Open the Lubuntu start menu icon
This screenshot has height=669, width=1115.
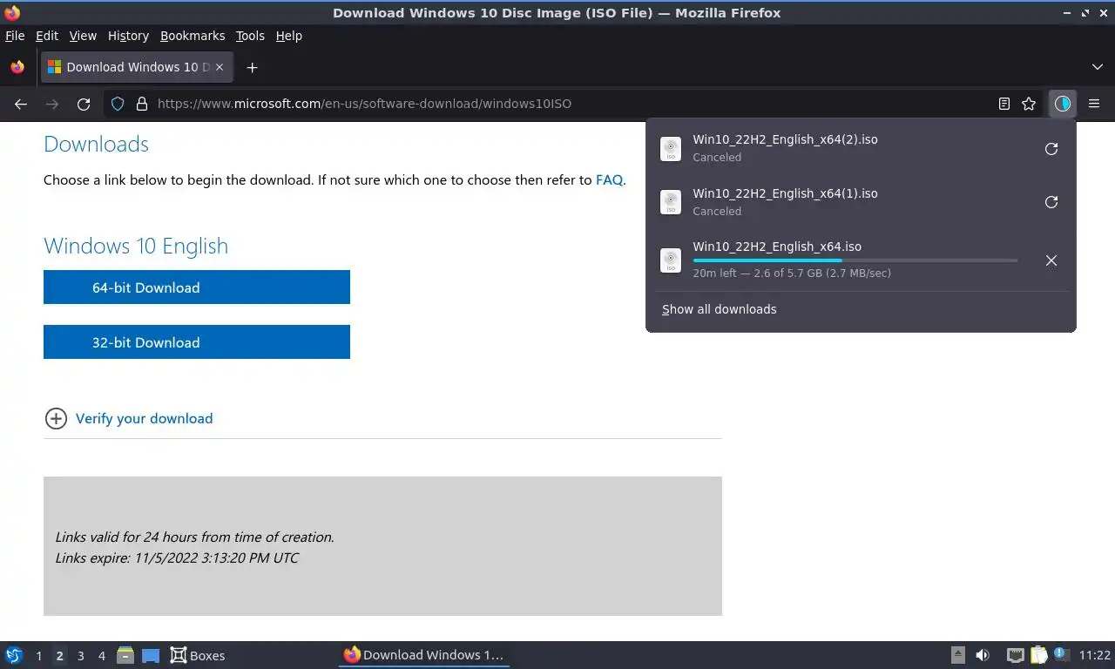tap(13, 655)
